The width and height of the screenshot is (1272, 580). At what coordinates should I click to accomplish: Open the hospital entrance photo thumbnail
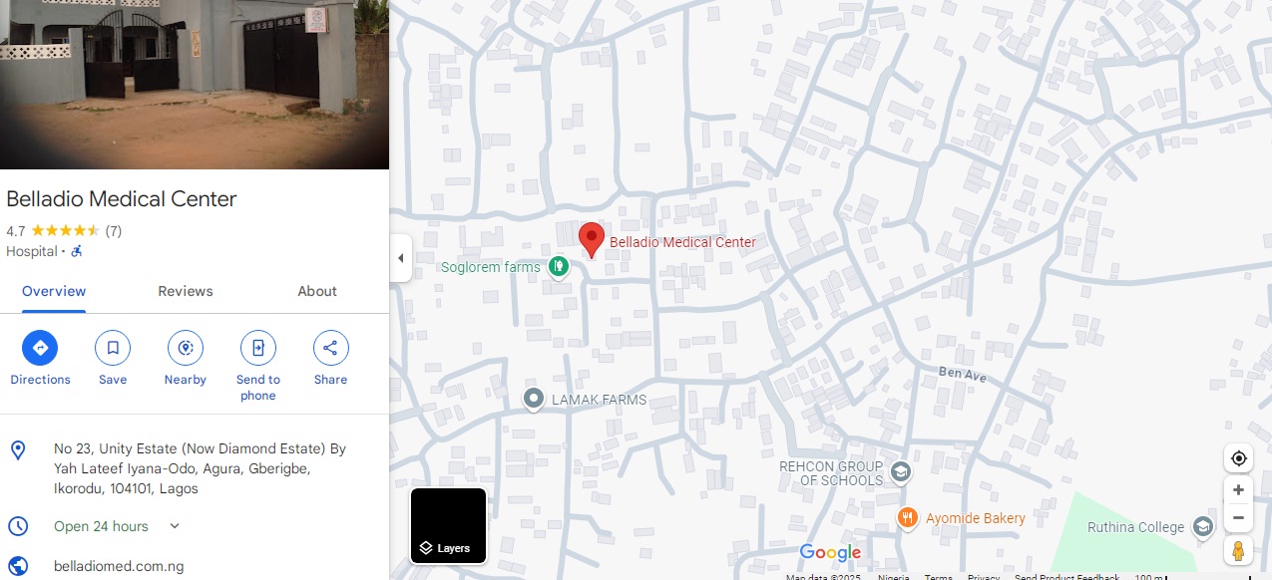pos(195,85)
